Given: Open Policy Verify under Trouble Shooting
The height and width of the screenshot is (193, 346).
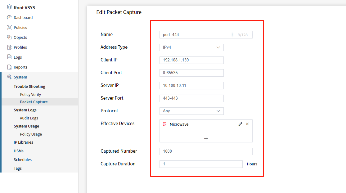Looking at the screenshot, I should click(30, 95).
